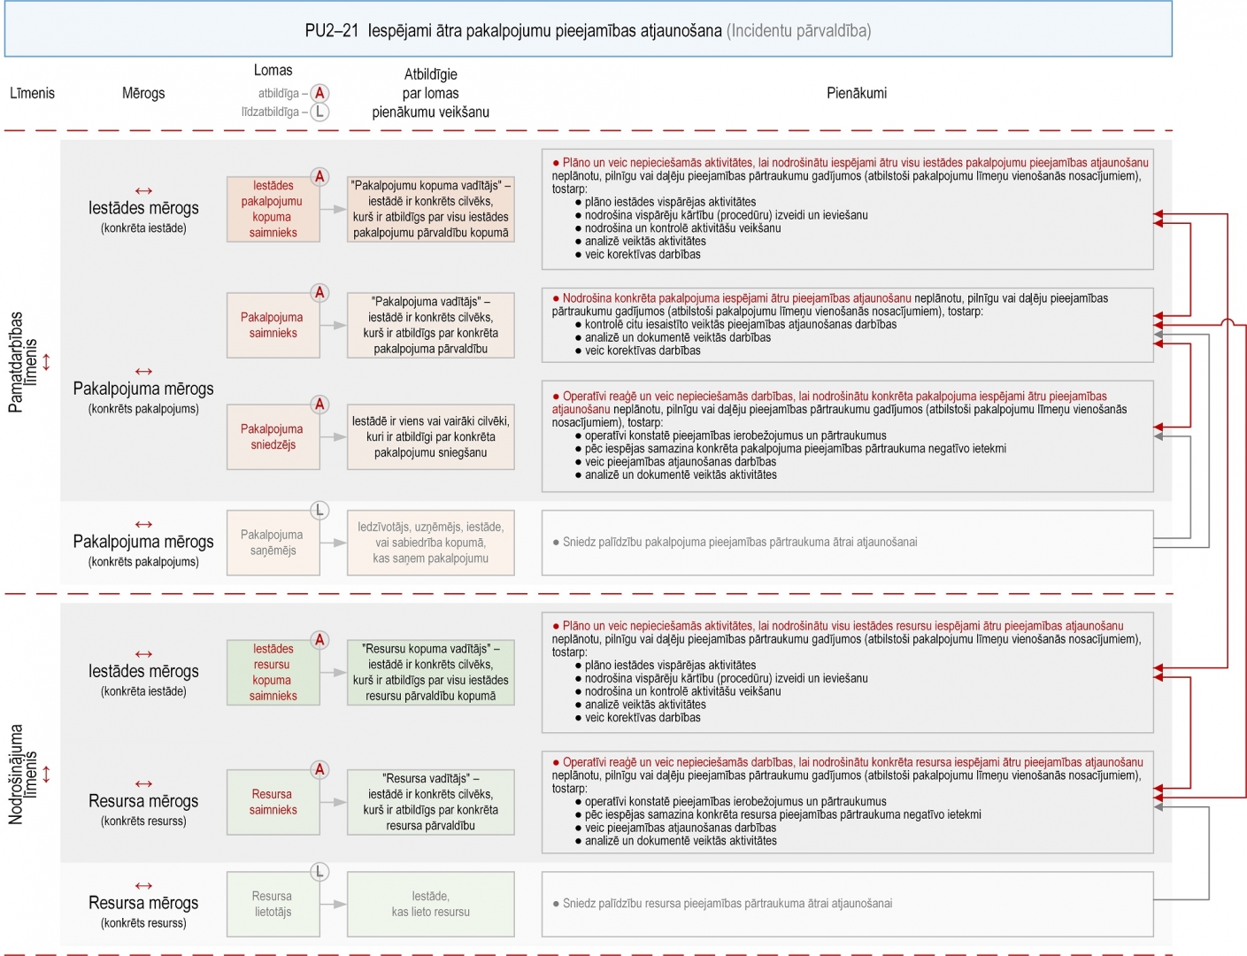Select the 'Pakalpojuma sniedzējs' role box
Screen dimensions: 1247x956
pyautogui.click(x=273, y=437)
